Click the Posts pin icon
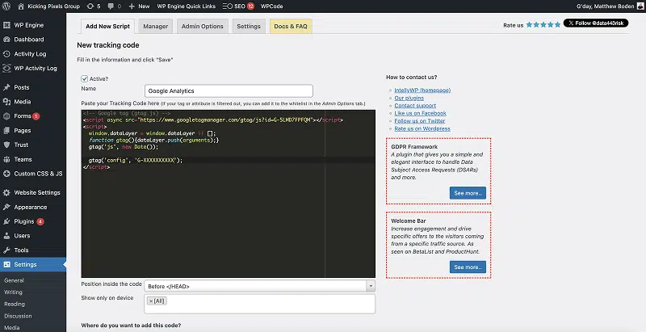The width and height of the screenshot is (646, 332). coord(6,87)
